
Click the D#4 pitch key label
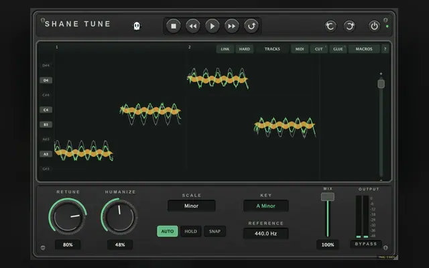coord(46,66)
